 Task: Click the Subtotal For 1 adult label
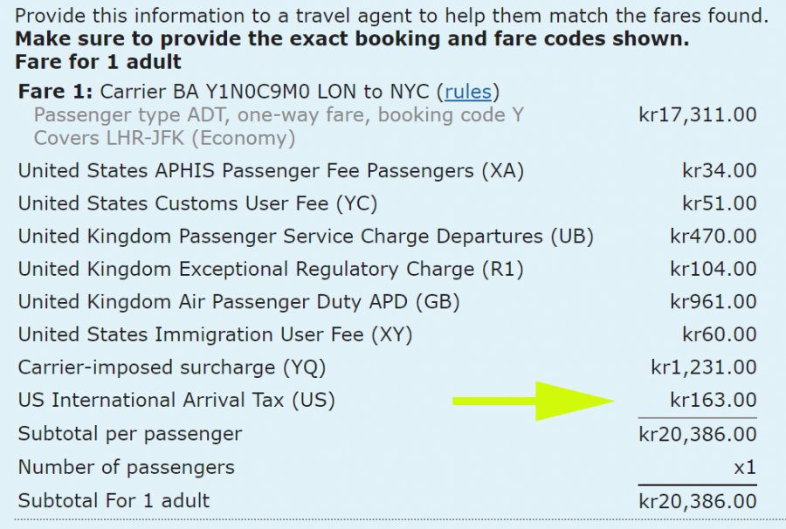pyautogui.click(x=114, y=501)
